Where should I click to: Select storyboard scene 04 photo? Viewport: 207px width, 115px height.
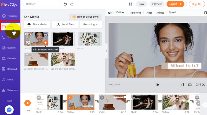144,102
